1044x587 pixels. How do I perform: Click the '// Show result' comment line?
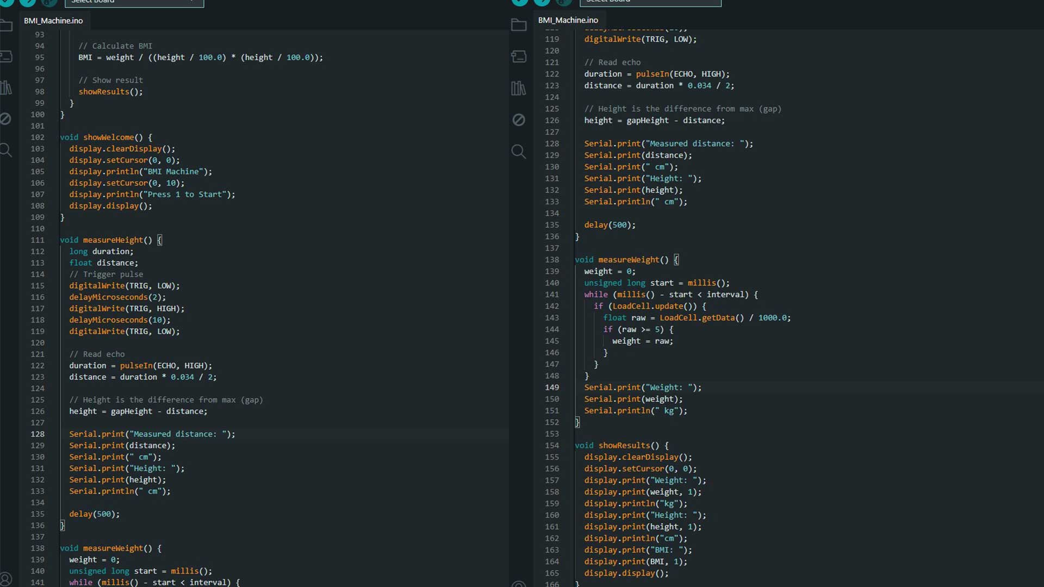pyautogui.click(x=111, y=80)
